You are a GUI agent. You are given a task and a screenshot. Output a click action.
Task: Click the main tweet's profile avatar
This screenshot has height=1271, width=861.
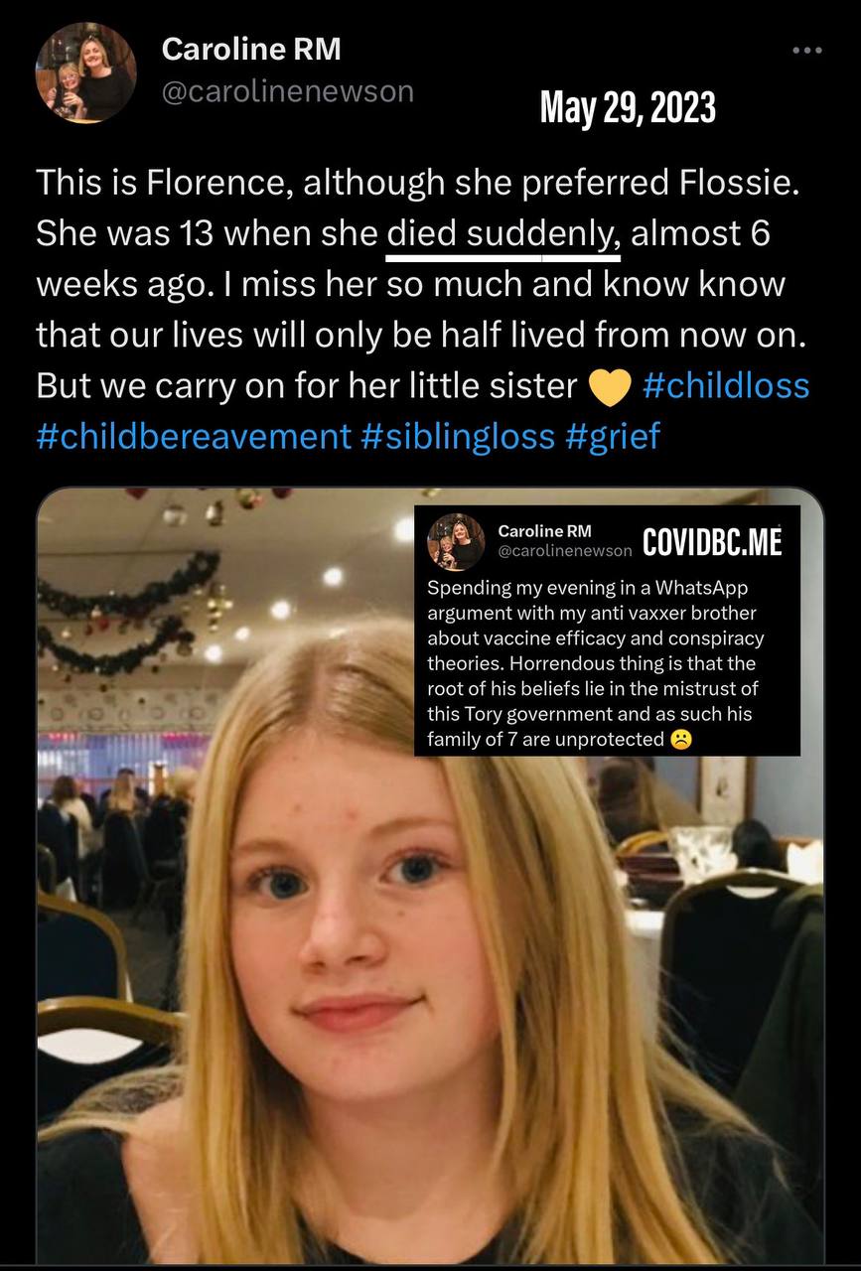tap(85, 72)
